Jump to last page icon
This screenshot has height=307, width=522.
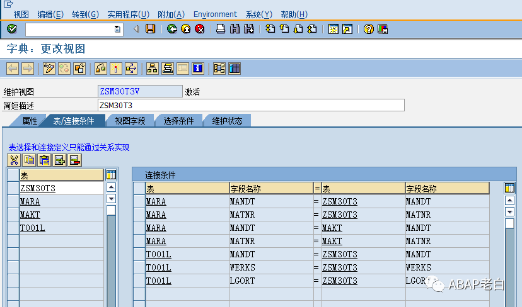pyautogui.click(x=312, y=29)
